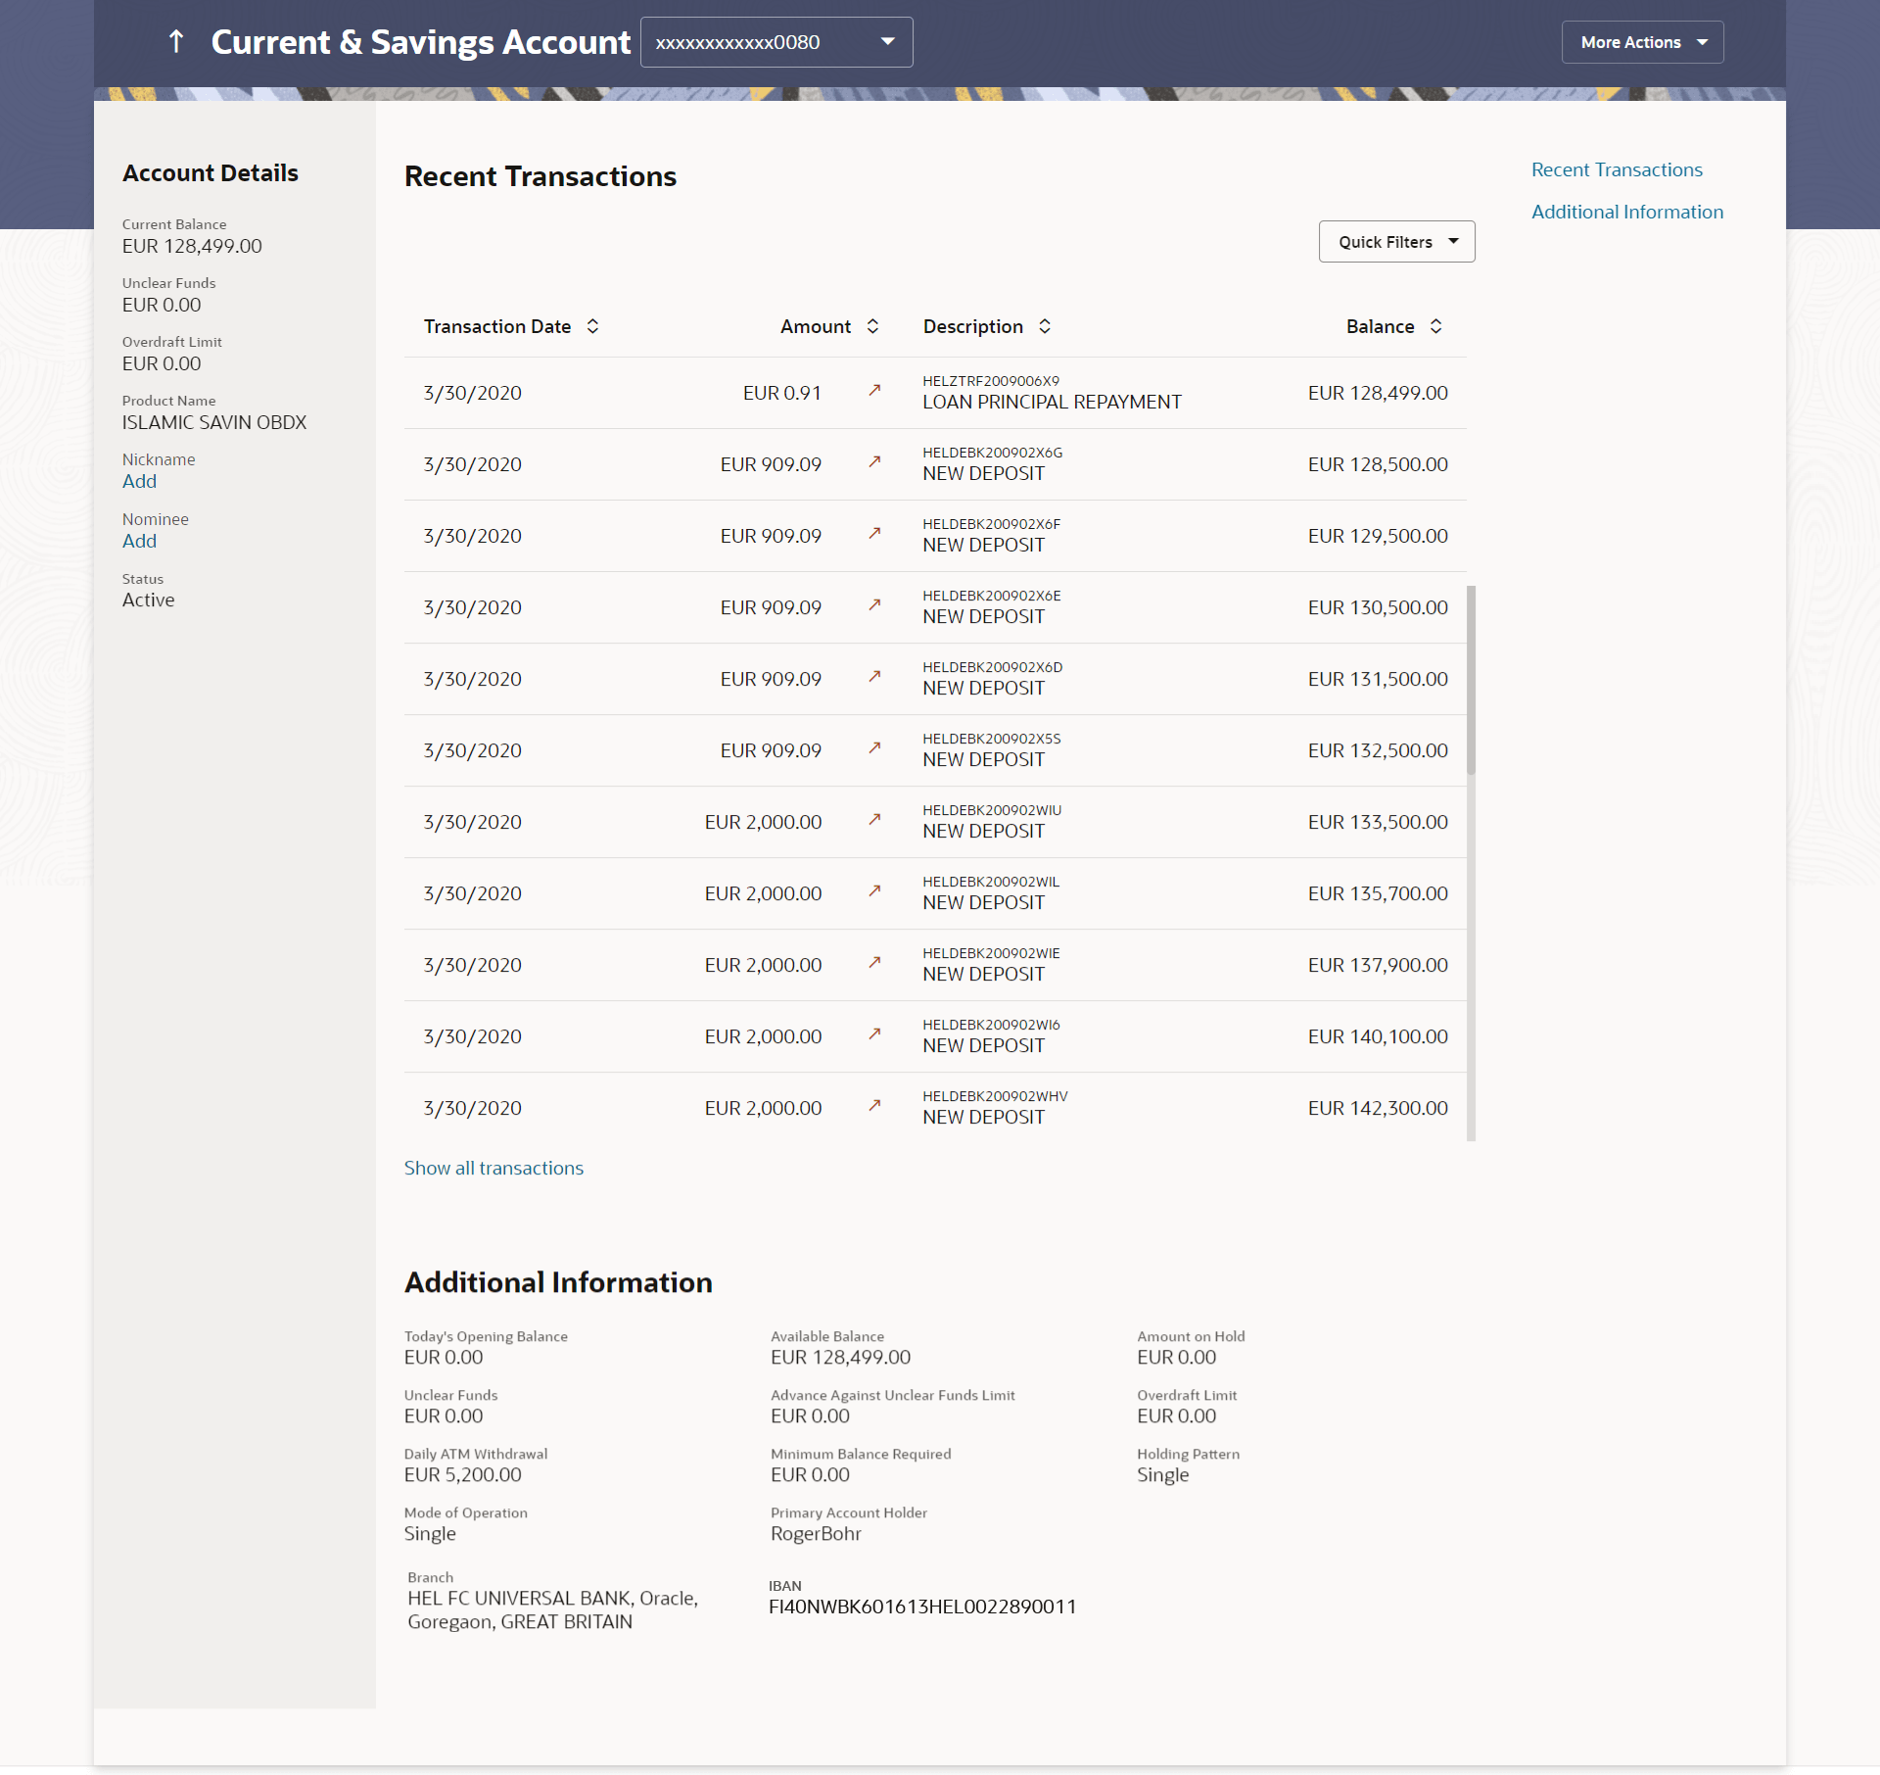Click arrow icon on LOAN PRINCIPAL REPAYMENT row
This screenshot has width=1880, height=1775.
point(874,391)
